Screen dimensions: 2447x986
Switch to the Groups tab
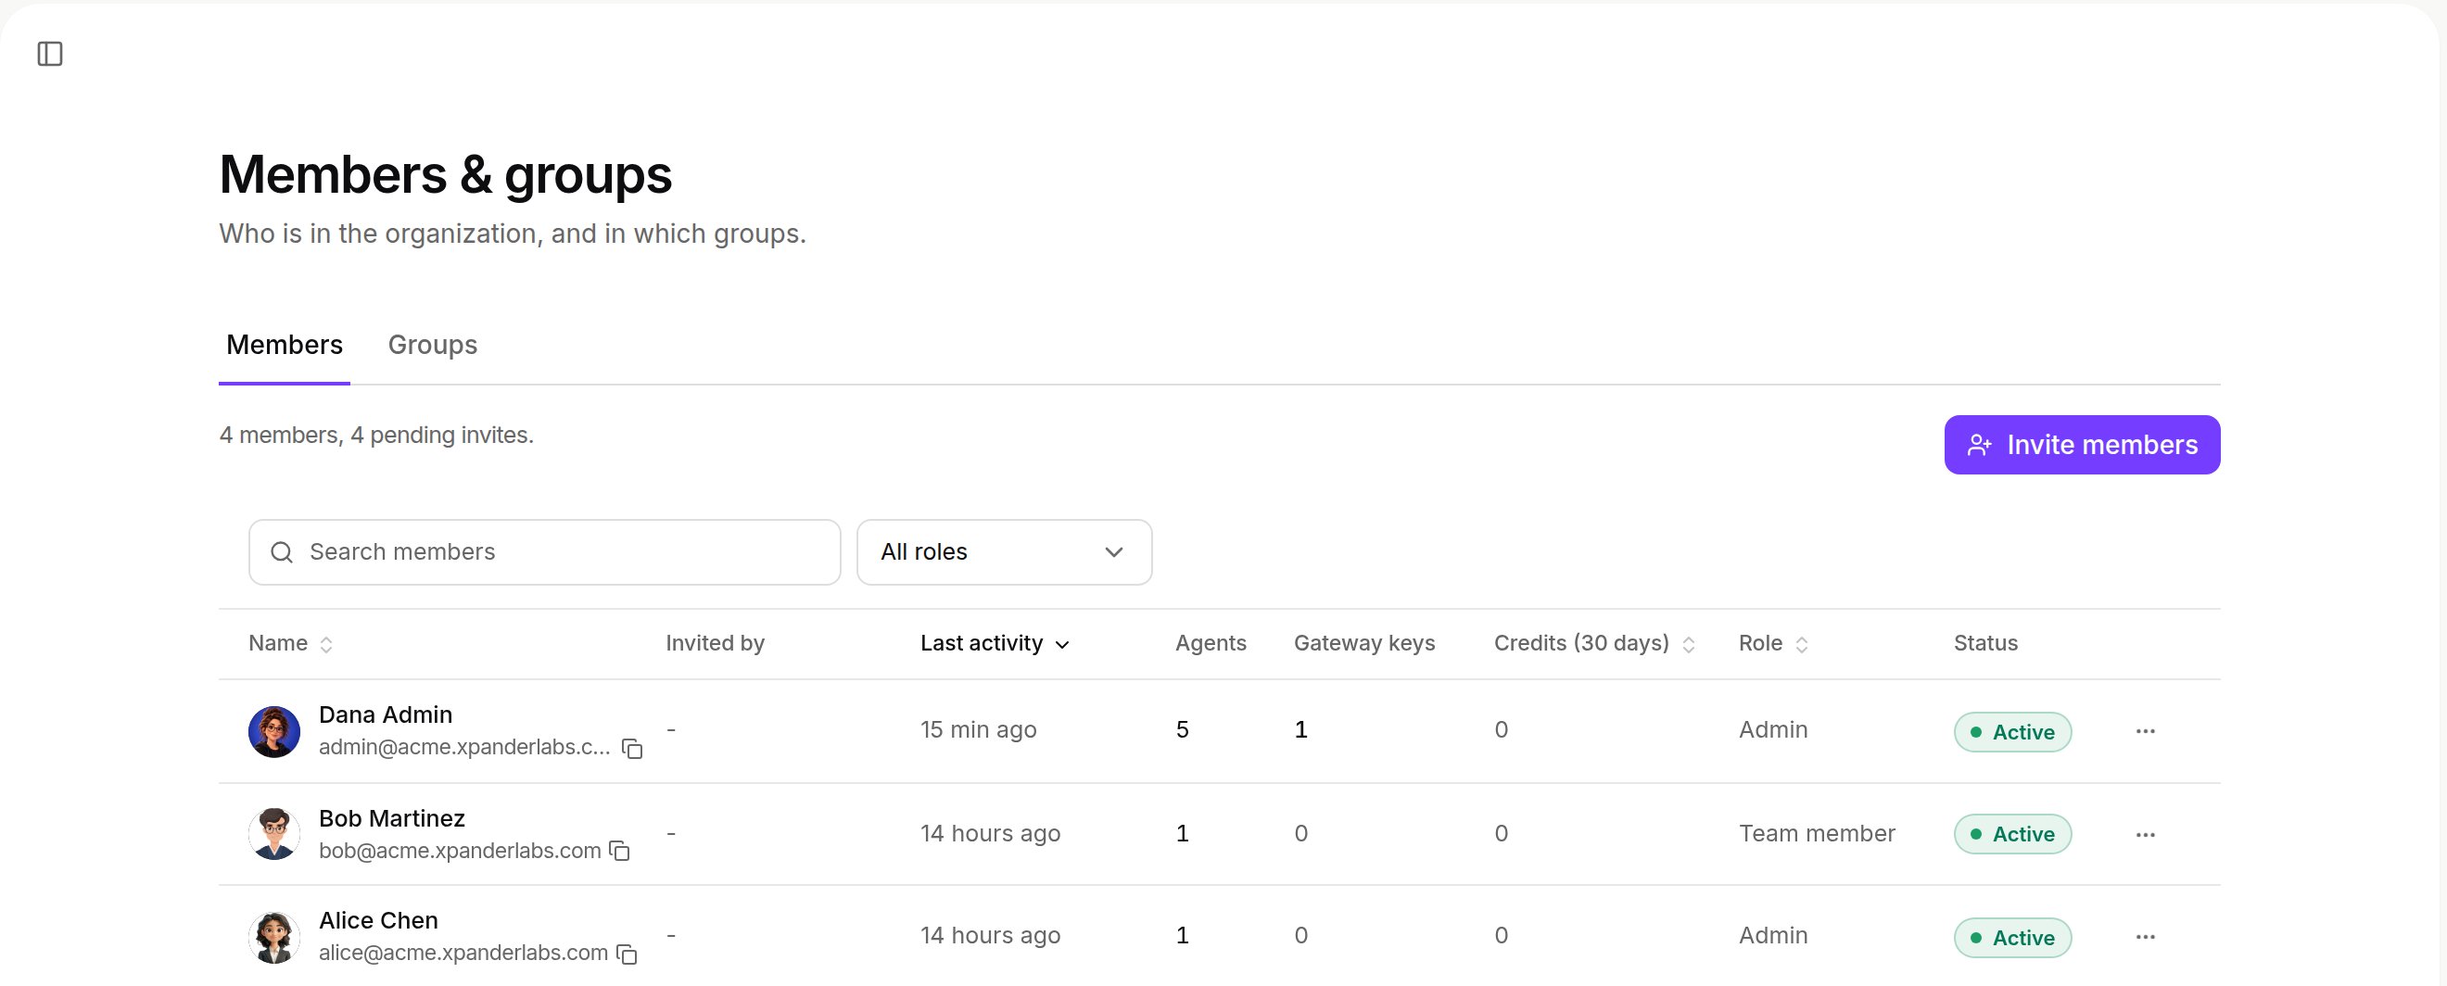click(x=432, y=345)
